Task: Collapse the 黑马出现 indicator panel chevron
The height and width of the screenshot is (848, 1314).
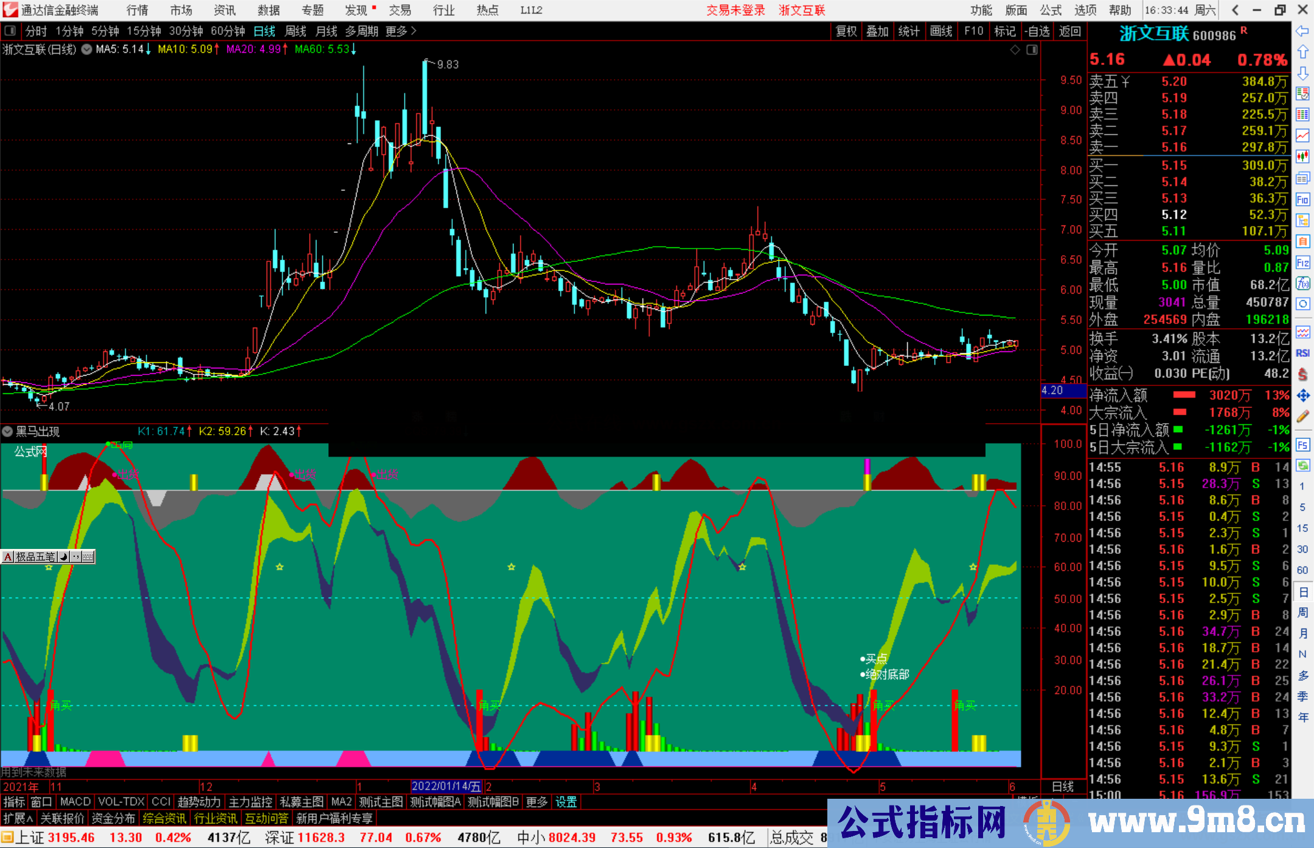Action: point(7,432)
